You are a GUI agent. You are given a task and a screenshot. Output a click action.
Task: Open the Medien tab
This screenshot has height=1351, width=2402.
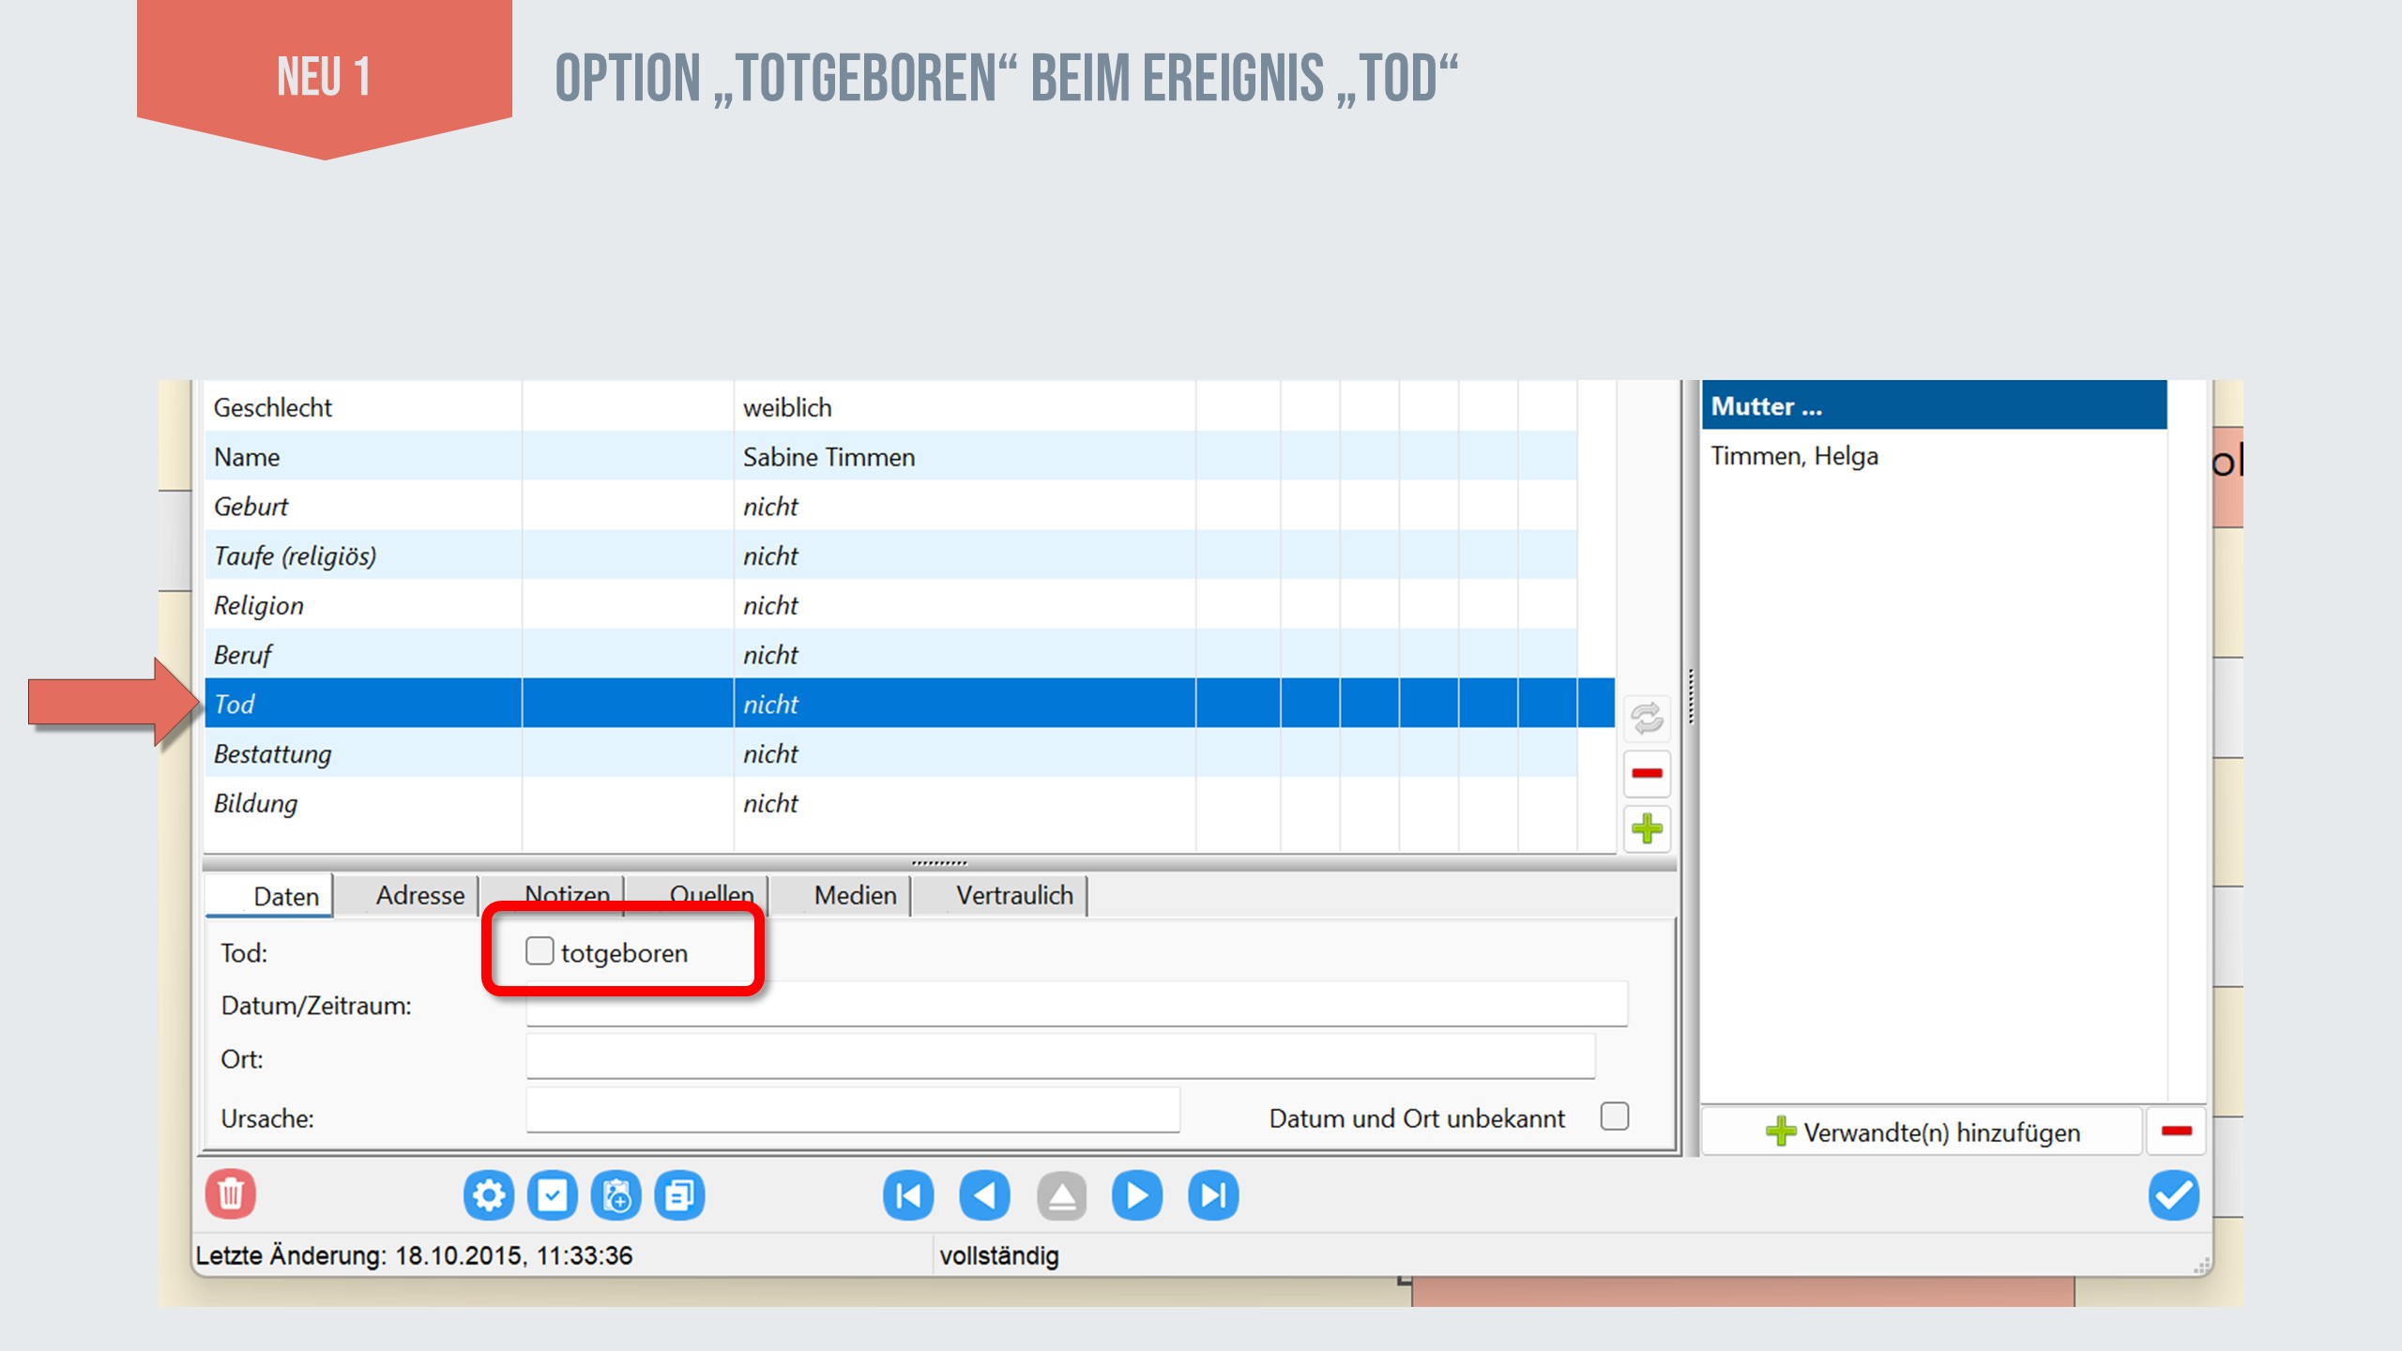click(x=855, y=895)
